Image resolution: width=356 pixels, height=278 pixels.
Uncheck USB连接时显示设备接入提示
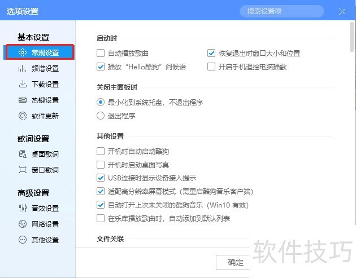coord(101,178)
